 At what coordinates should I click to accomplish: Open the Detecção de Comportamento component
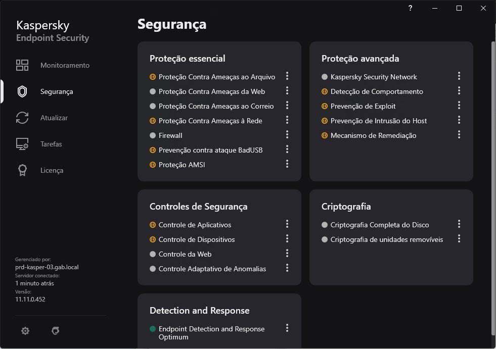(377, 91)
